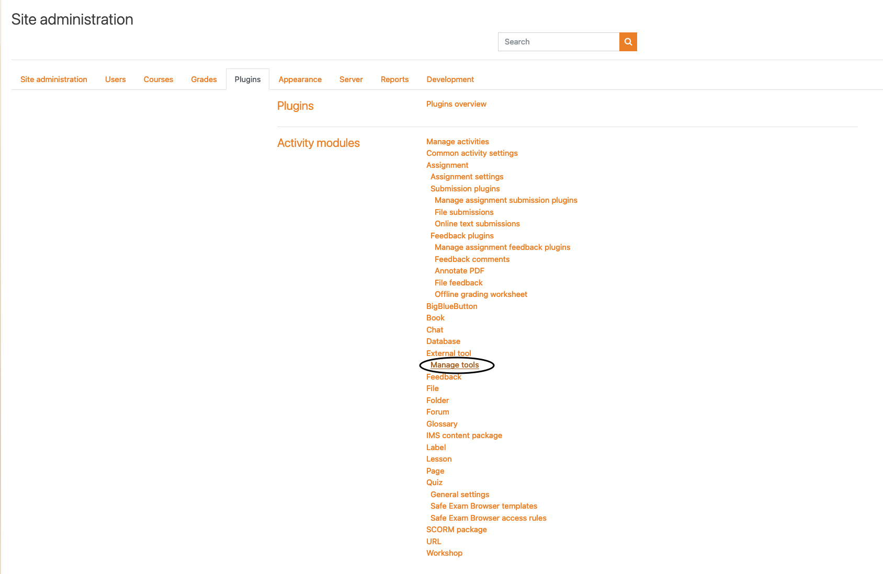Open the Courses tab

pos(158,79)
